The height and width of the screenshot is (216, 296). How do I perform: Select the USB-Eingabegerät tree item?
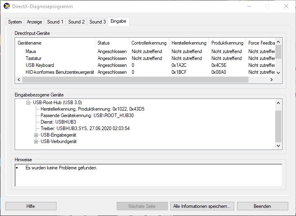(59, 135)
